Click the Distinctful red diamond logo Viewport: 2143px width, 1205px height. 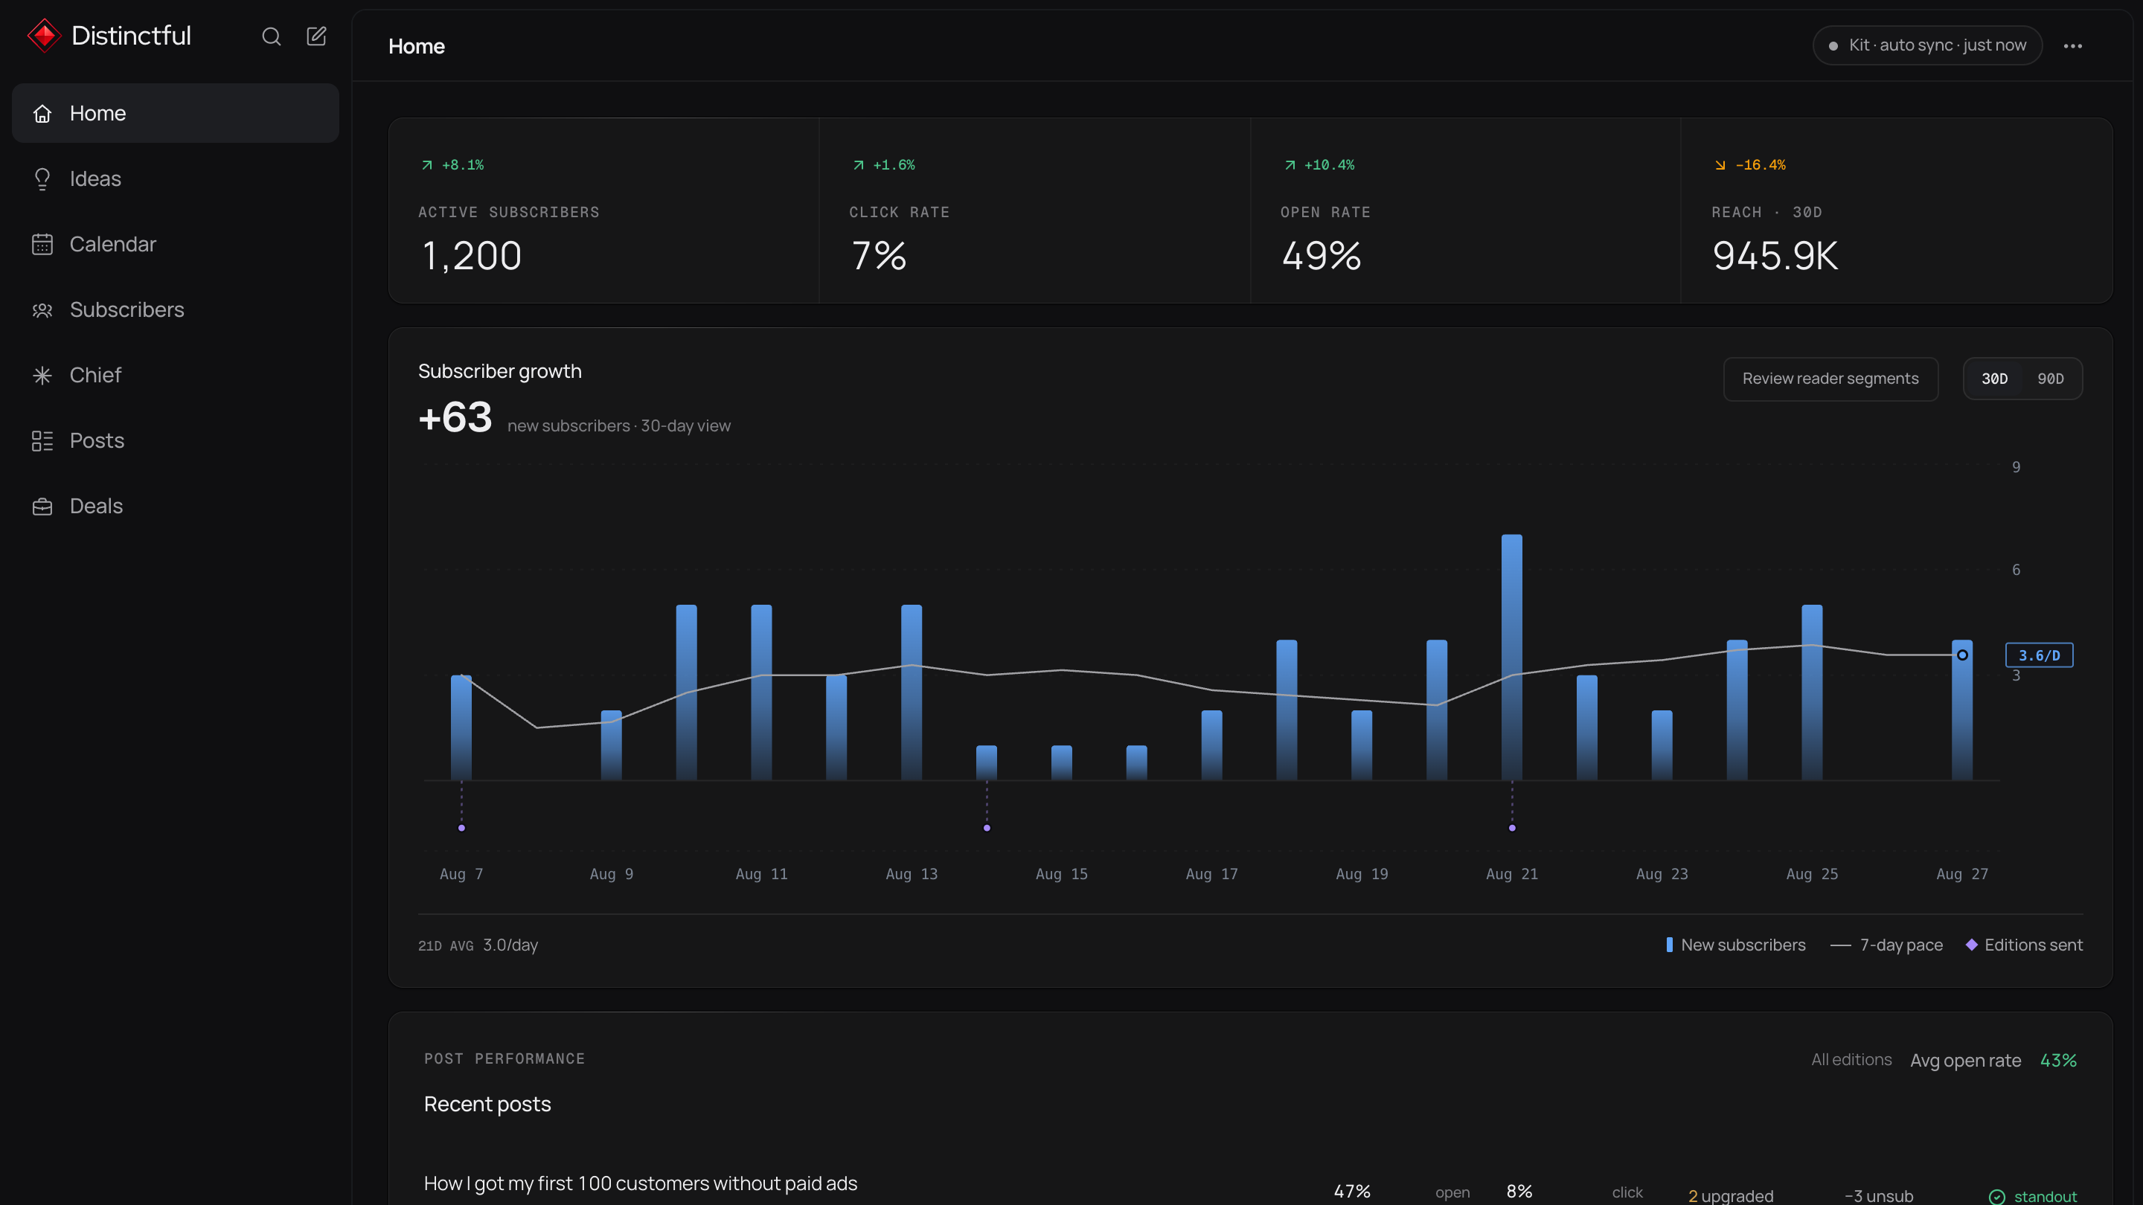coord(44,35)
